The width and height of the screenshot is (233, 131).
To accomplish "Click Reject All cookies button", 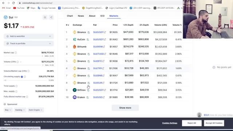I will coord(192,123).
